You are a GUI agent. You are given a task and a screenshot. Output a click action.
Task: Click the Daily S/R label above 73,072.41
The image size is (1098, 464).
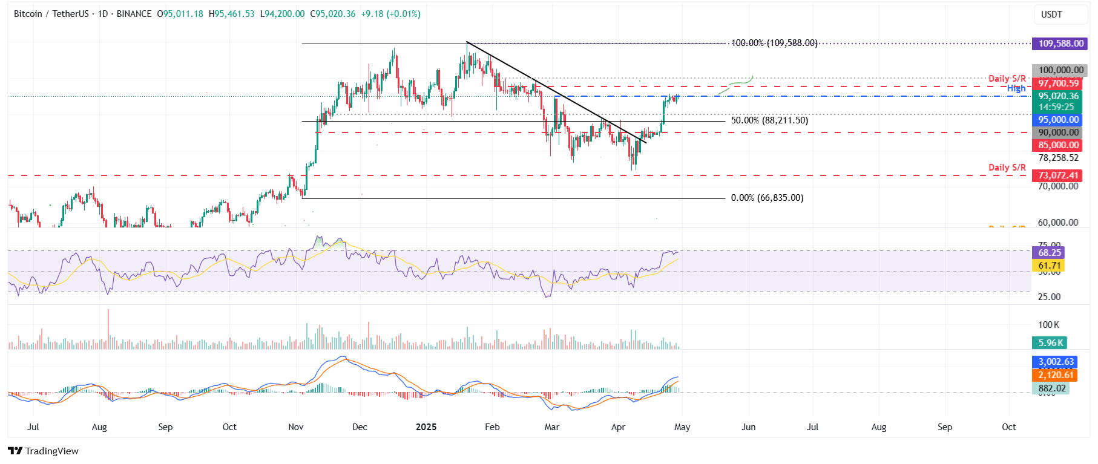(1007, 168)
